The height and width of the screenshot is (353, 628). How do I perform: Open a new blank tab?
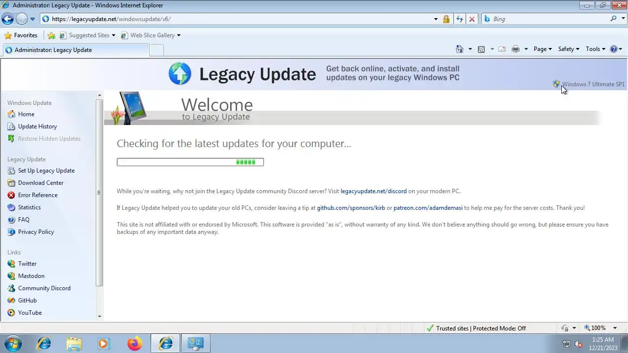[156, 50]
